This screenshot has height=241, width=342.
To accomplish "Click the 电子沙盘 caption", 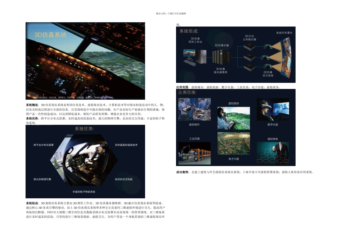I will click(234, 159).
